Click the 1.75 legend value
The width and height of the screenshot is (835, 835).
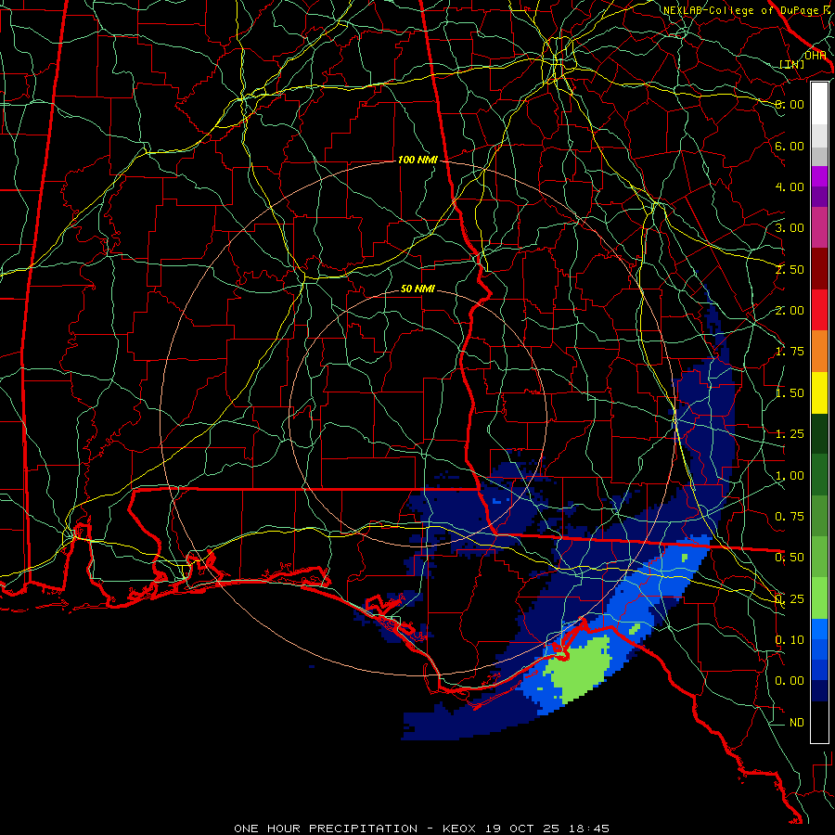click(790, 352)
